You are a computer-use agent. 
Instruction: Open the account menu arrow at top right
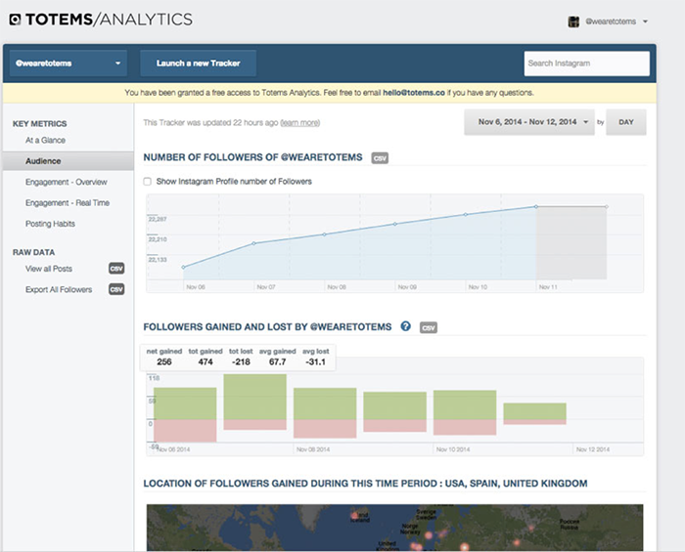pos(646,21)
